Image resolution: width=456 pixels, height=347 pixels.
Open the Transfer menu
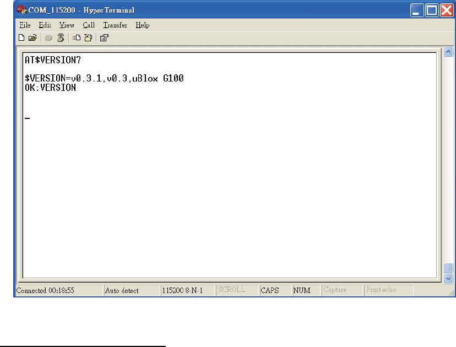coord(115,25)
